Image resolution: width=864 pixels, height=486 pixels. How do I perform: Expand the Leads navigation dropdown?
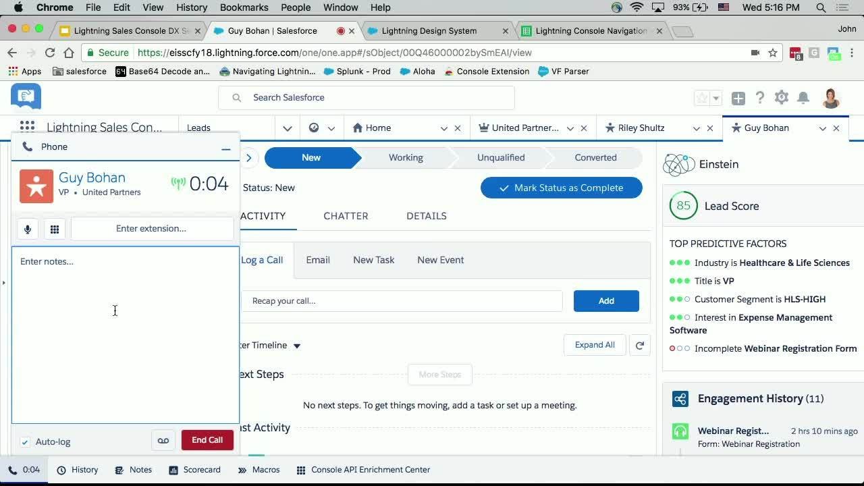[288, 128]
